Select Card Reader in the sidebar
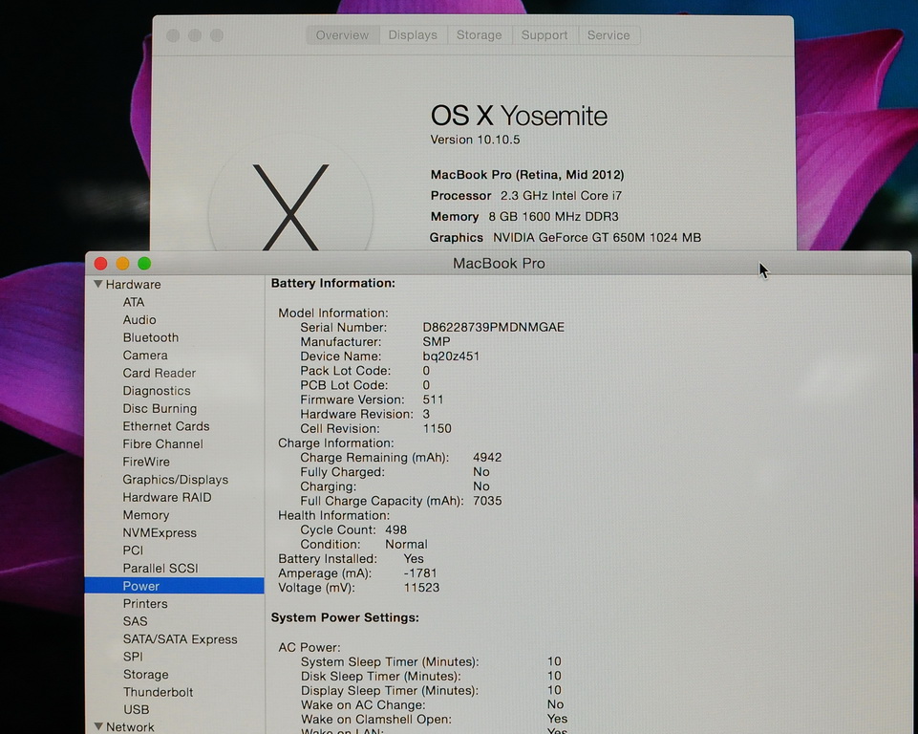This screenshot has width=918, height=734. [160, 373]
